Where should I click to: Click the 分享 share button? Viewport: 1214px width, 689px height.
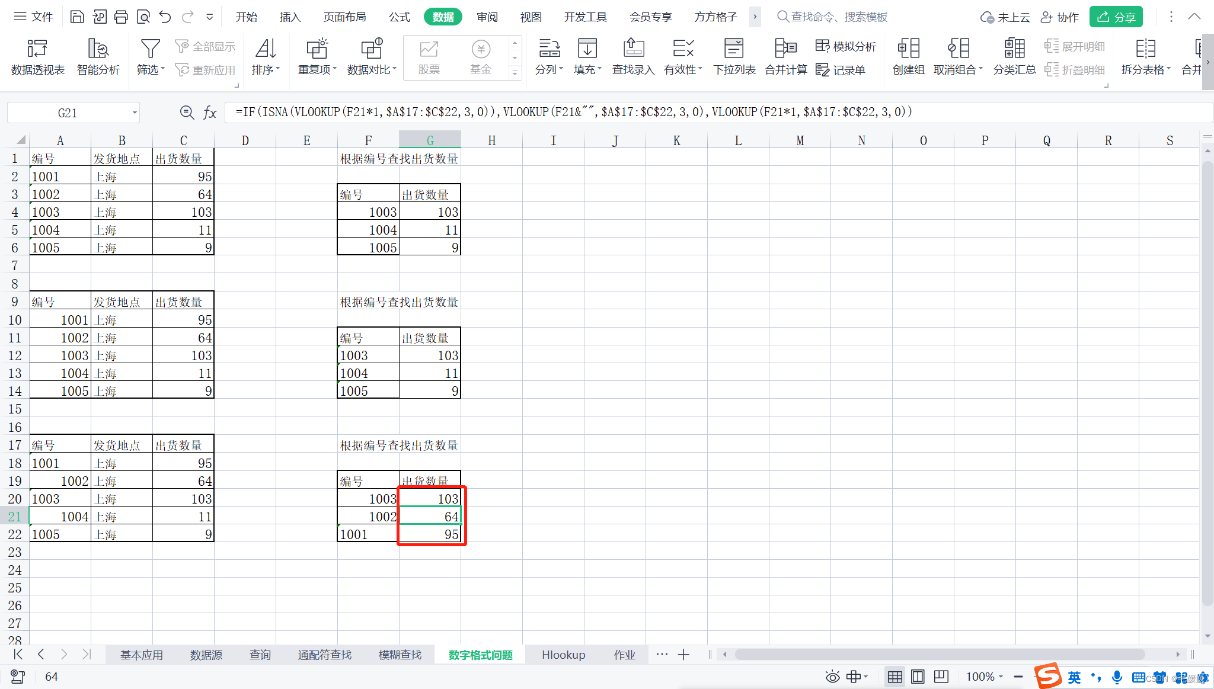click(x=1116, y=17)
